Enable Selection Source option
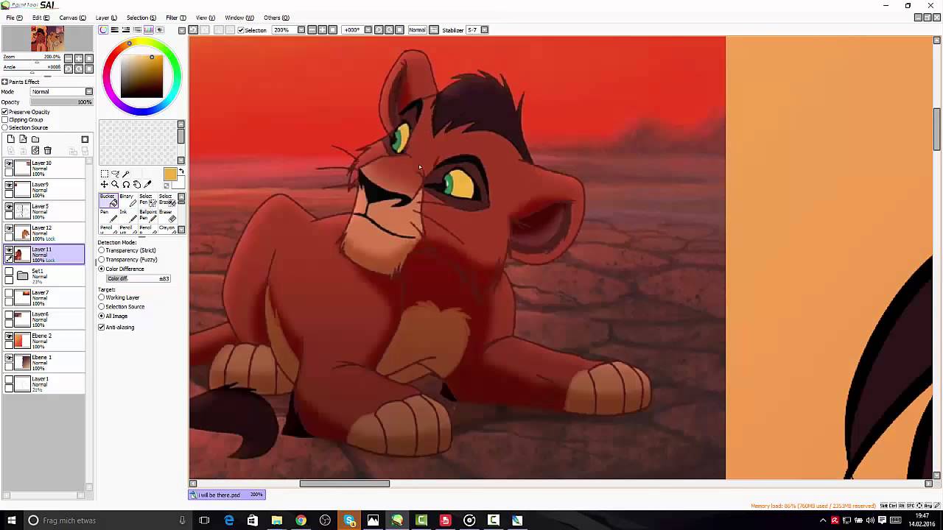Viewport: 943px width, 530px height. pyautogui.click(x=4, y=128)
